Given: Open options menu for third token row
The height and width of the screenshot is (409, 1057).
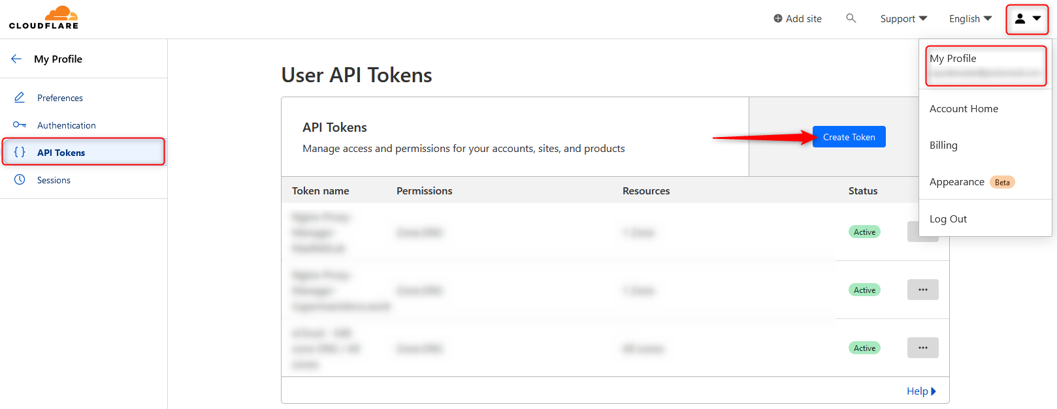Looking at the screenshot, I should tap(922, 348).
